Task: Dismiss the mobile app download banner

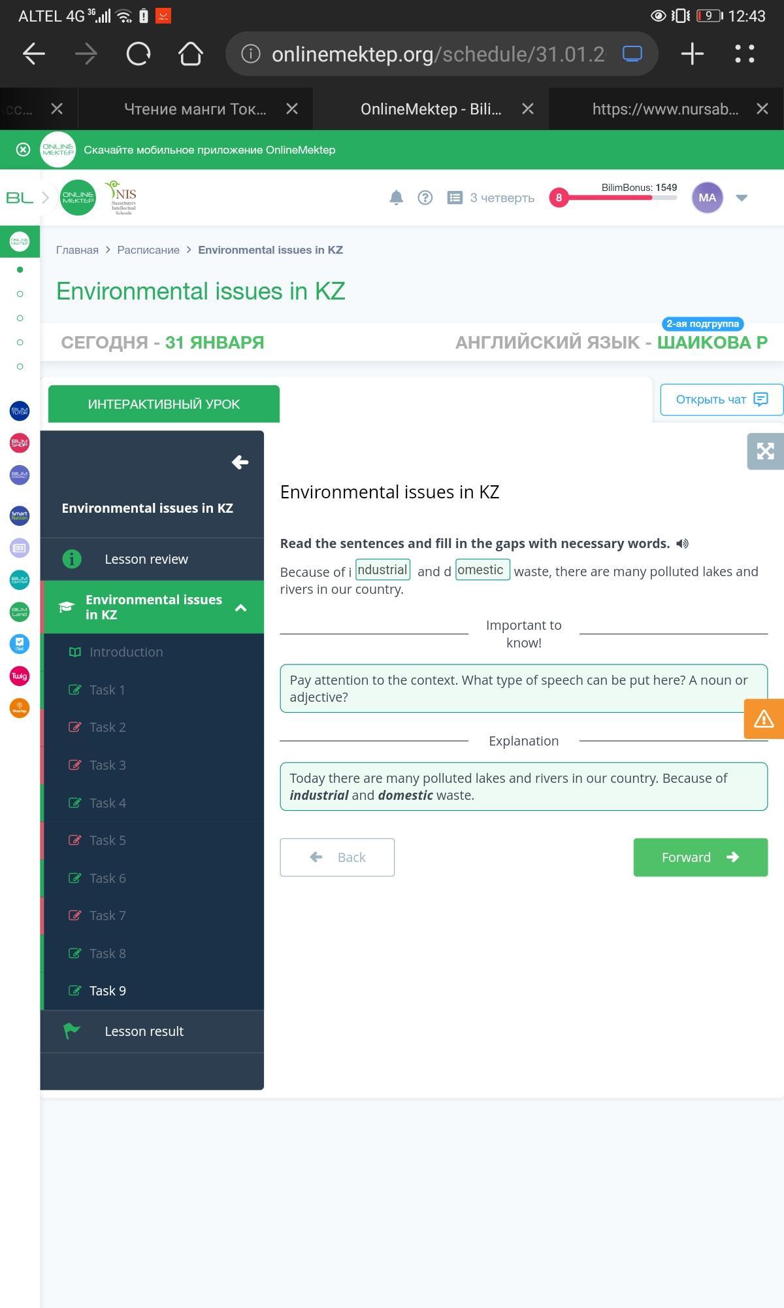Action: pos(23,150)
